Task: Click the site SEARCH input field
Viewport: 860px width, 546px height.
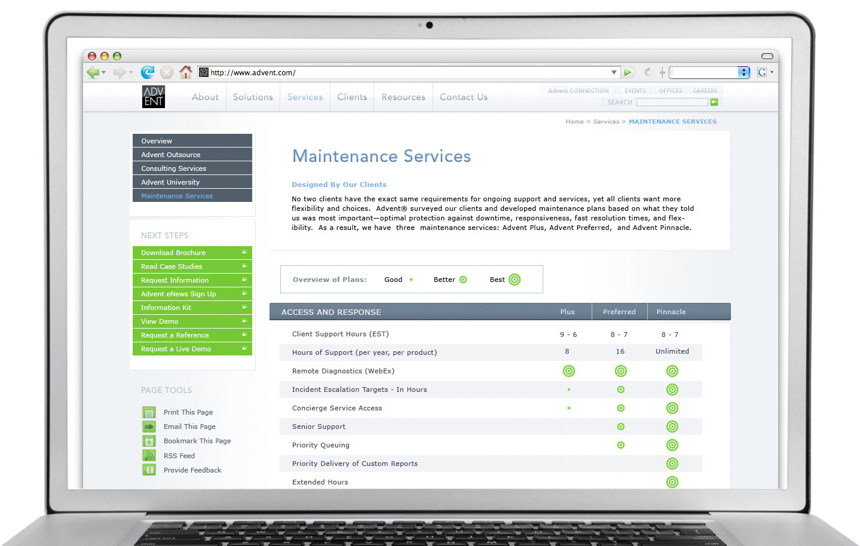Action: 672,102
